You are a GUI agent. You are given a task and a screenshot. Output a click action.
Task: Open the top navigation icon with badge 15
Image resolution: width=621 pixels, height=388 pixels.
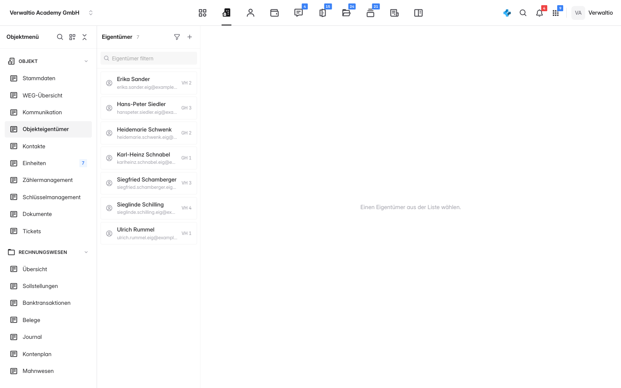[323, 13]
